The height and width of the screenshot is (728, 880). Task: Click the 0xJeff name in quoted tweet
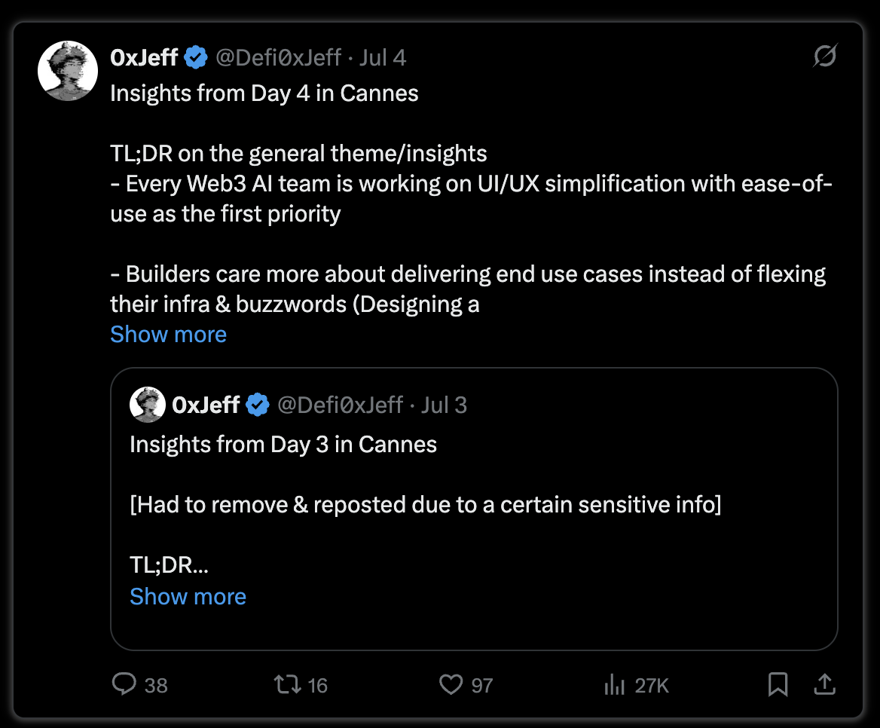point(206,405)
